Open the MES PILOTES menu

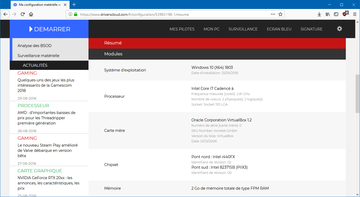click(x=182, y=29)
